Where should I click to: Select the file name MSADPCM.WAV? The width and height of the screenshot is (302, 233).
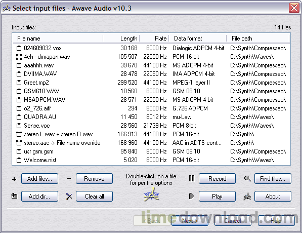pyautogui.click(x=45, y=100)
